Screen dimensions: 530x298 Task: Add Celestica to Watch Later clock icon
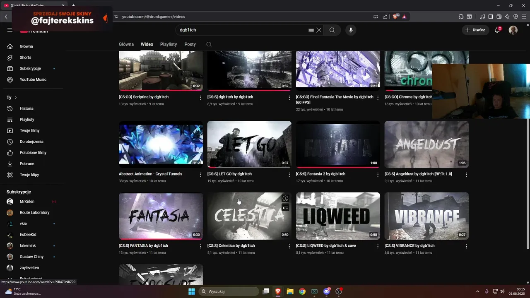(x=285, y=198)
